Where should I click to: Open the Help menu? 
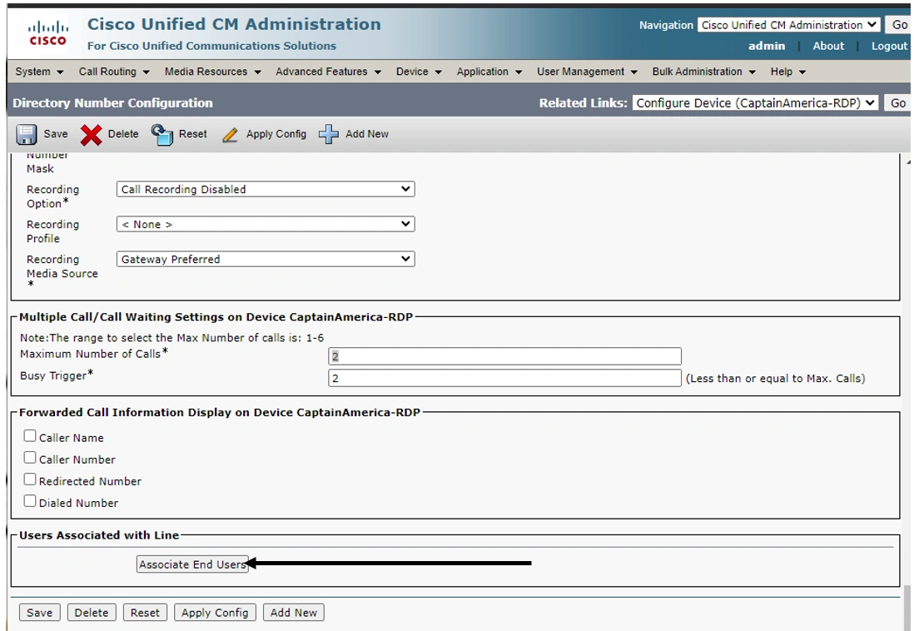(788, 71)
